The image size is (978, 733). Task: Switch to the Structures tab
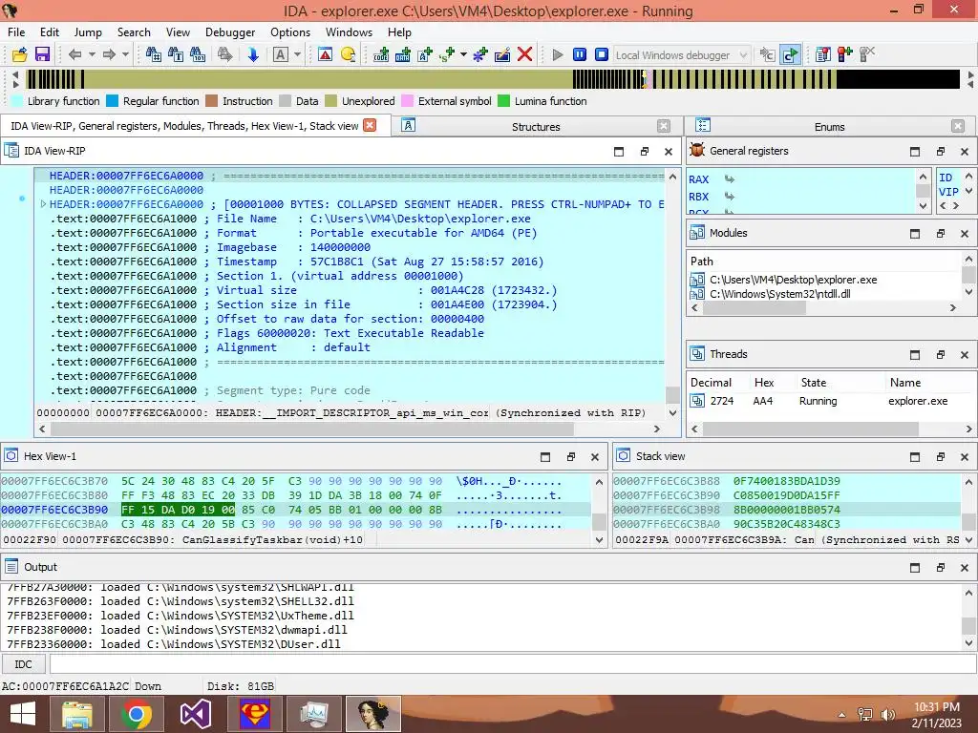(536, 127)
